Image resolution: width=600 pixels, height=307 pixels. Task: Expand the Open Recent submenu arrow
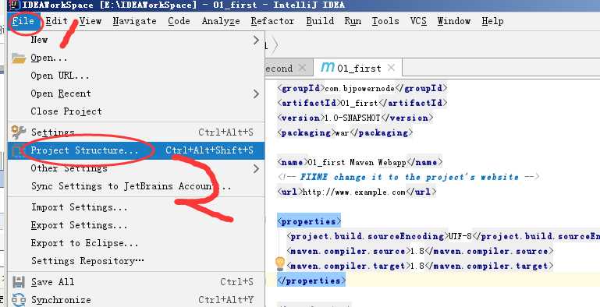pyautogui.click(x=256, y=94)
